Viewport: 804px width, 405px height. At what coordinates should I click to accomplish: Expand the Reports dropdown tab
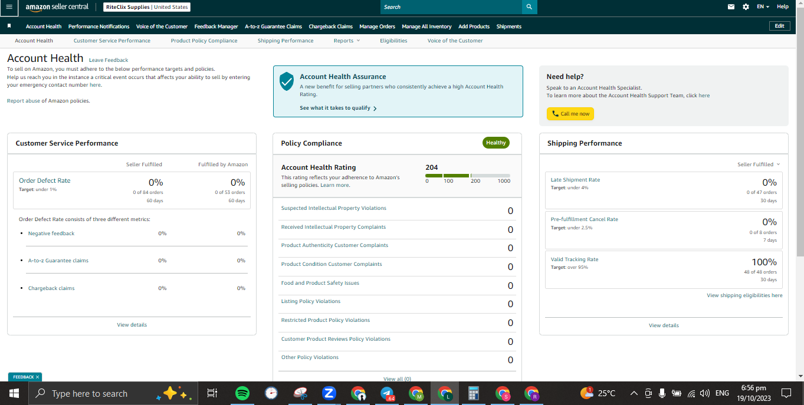coord(346,41)
